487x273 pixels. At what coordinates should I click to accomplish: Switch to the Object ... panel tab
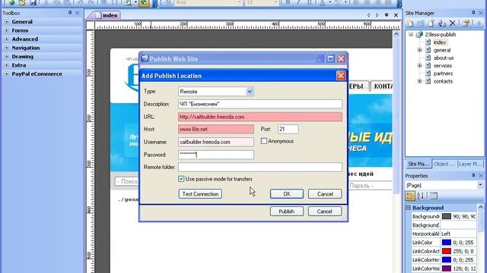point(444,164)
